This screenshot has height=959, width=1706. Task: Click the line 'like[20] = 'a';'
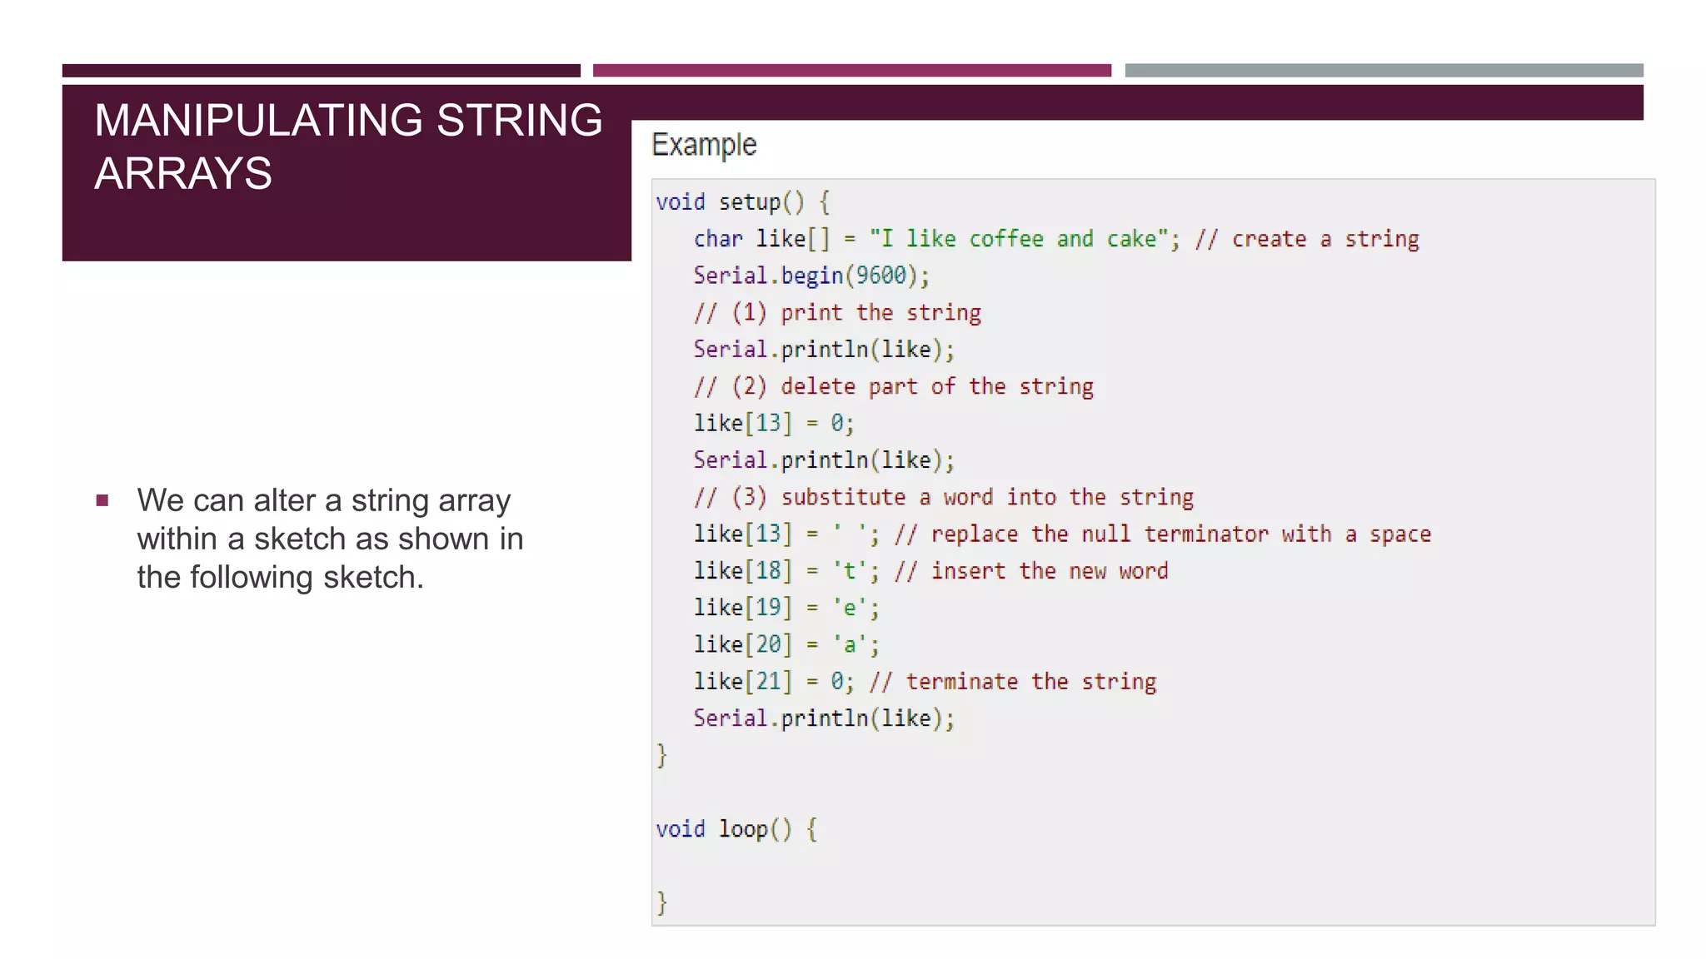click(786, 644)
